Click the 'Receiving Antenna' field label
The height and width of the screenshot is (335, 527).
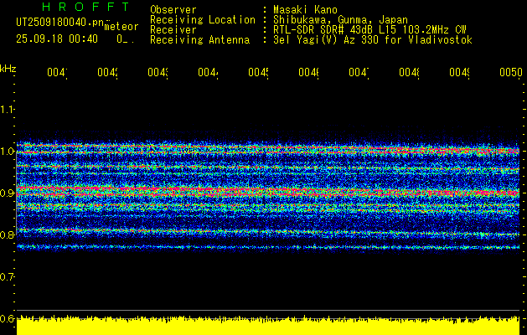point(199,39)
